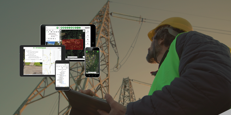Open the Layers tab on the top tablet

pos(50,30)
